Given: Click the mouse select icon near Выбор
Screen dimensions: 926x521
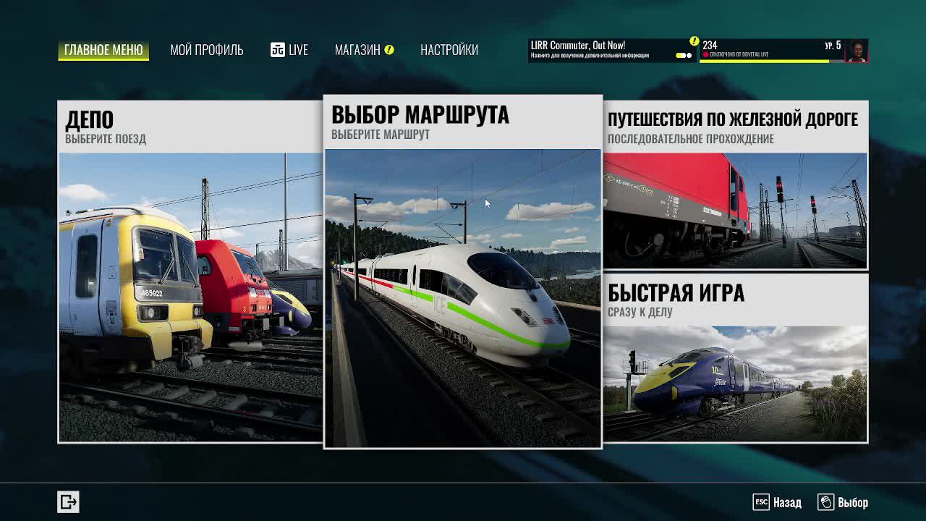Looking at the screenshot, I should [x=825, y=502].
